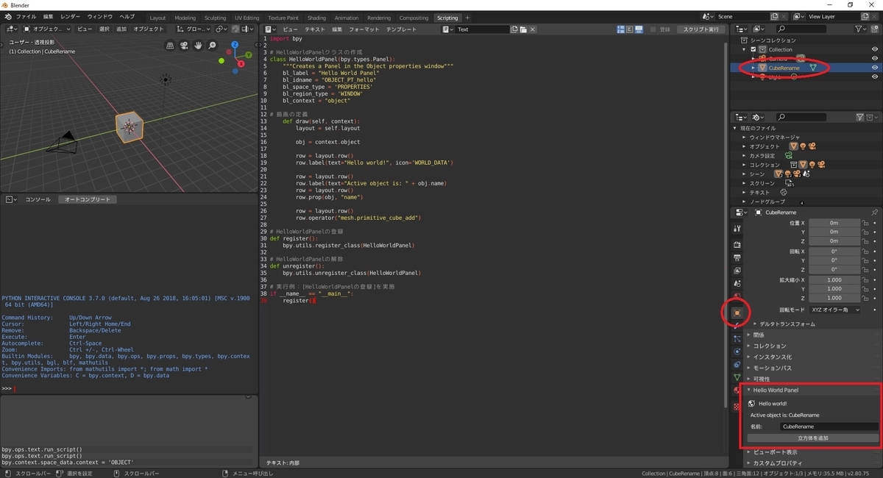The height and width of the screenshot is (478, 883).
Task: Hide the Collection using eye icon
Action: pos(875,49)
